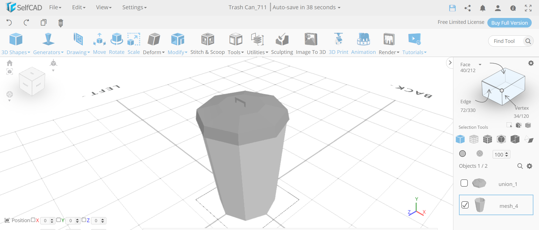Open the Tutorials icon
Screen dimensions: 539x230
pyautogui.click(x=414, y=44)
